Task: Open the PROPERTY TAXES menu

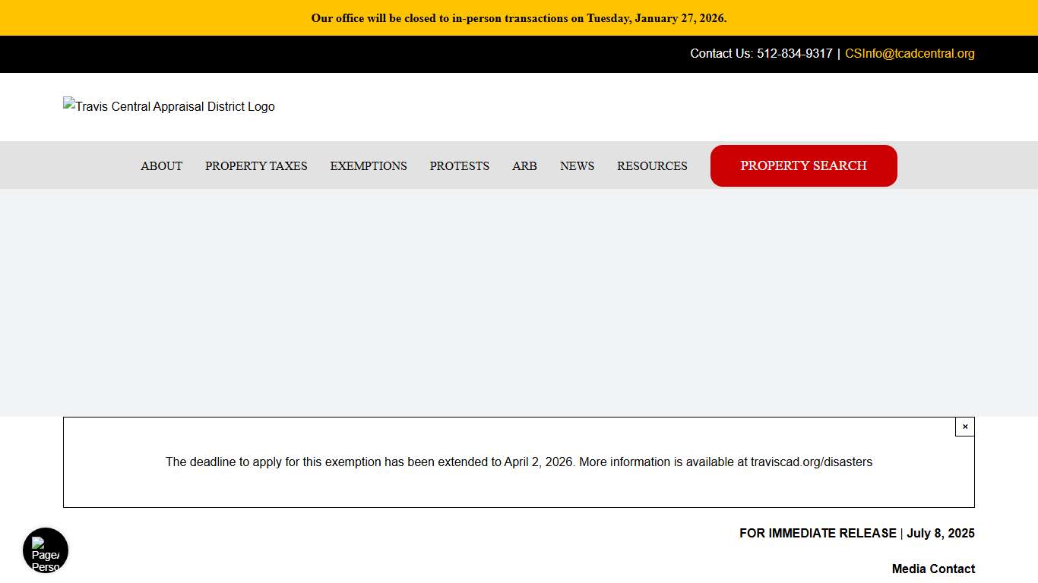Action: [x=256, y=166]
